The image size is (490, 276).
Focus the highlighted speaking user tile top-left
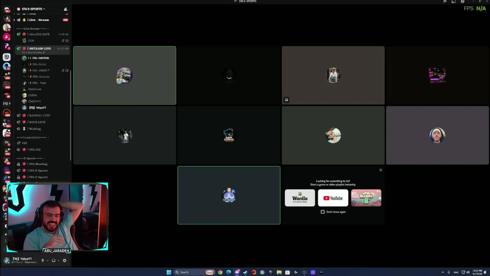(x=125, y=76)
